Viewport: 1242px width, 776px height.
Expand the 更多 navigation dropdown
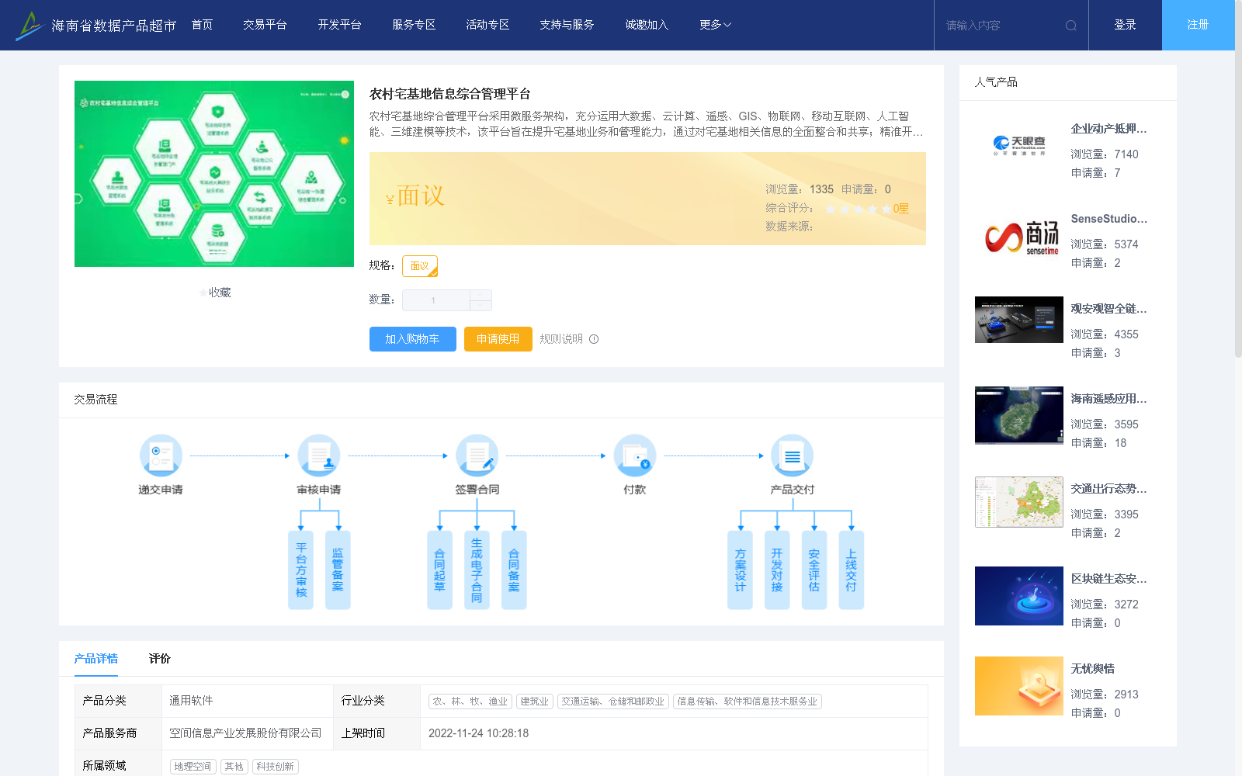click(715, 25)
